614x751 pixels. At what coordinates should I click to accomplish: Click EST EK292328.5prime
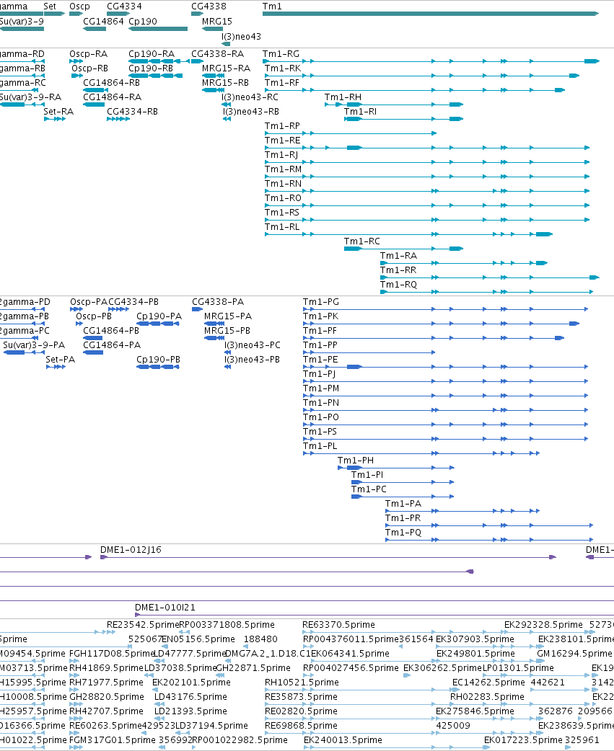pyautogui.click(x=543, y=625)
